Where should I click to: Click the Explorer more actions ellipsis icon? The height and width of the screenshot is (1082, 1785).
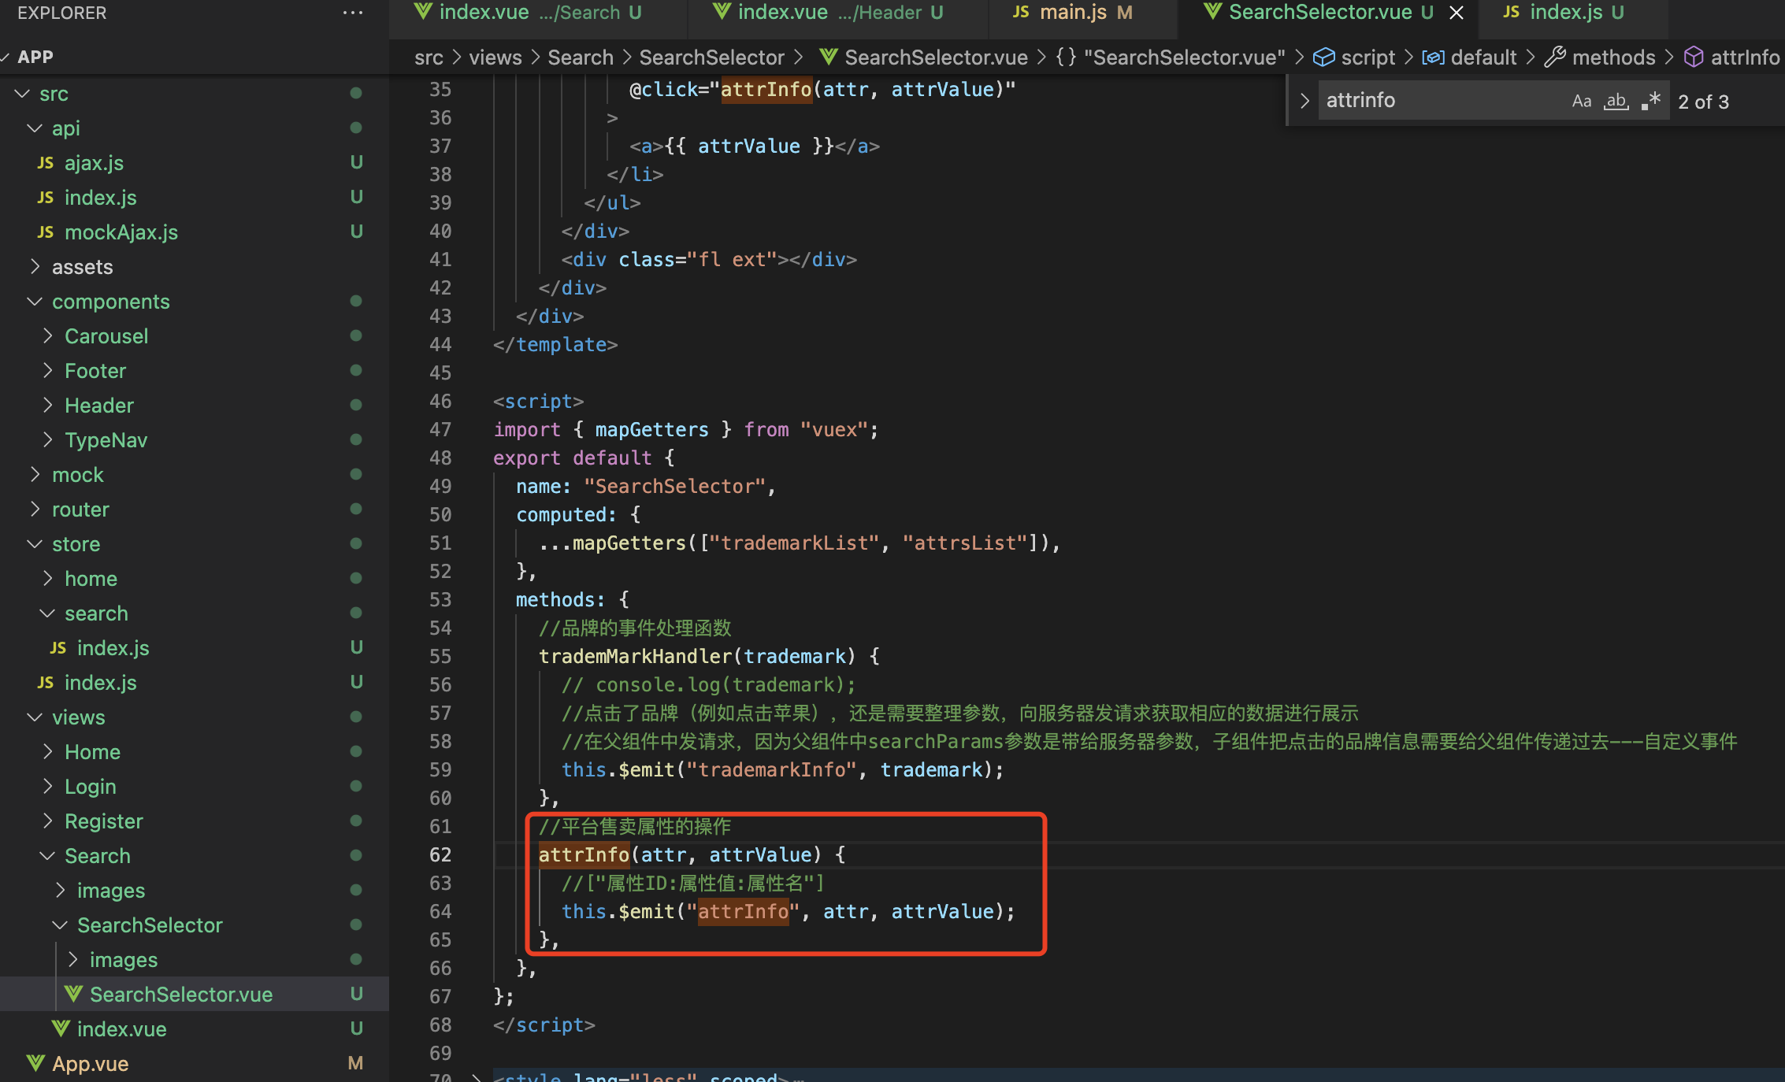[x=353, y=13]
